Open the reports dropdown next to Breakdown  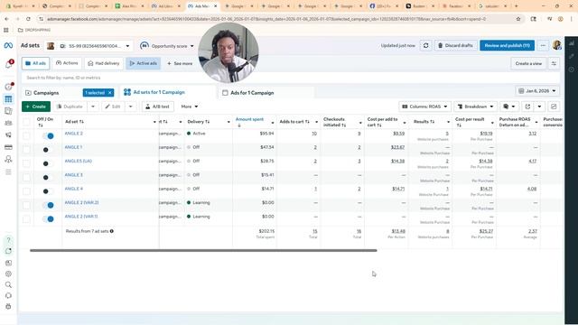click(509, 107)
